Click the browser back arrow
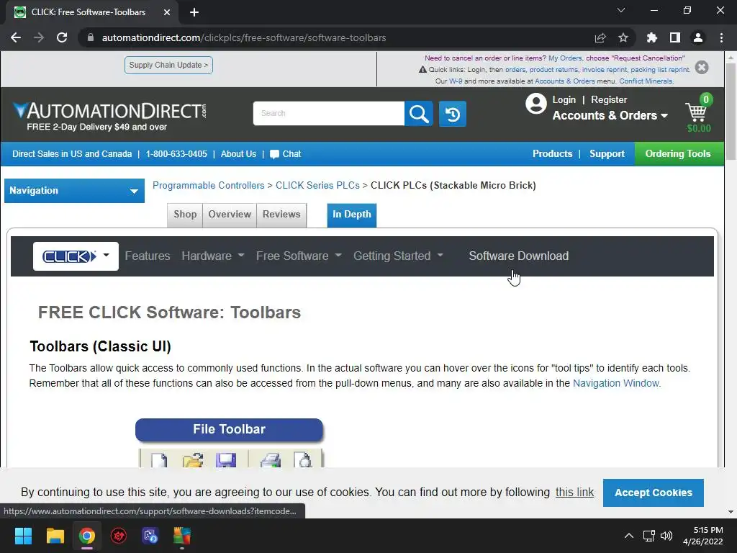Image resolution: width=737 pixels, height=553 pixels. click(16, 37)
